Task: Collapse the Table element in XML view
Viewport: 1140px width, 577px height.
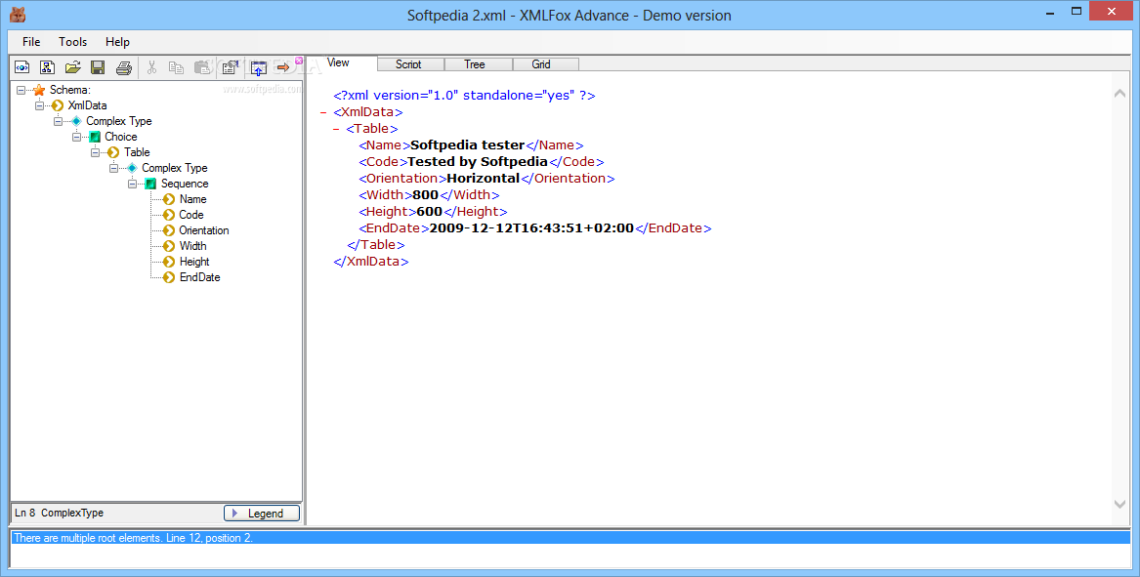Action: 336,129
